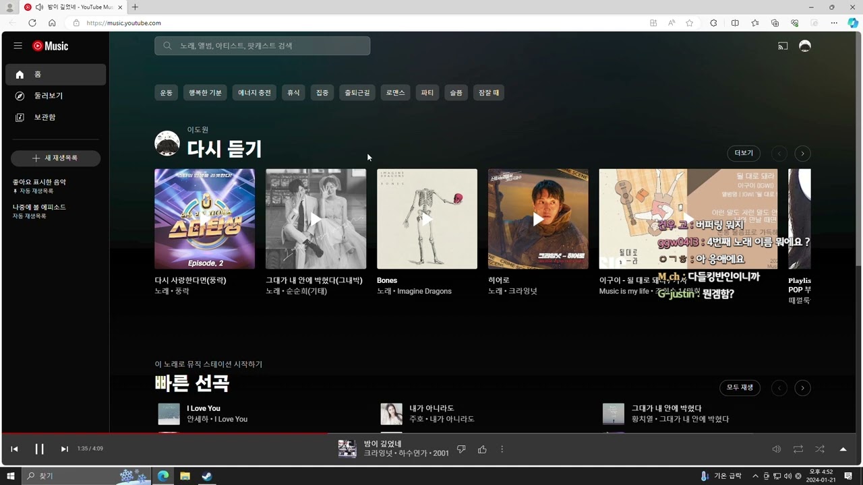Open 둘러보기 in the sidebar
Viewport: 863px width, 485px height.
[x=55, y=96]
